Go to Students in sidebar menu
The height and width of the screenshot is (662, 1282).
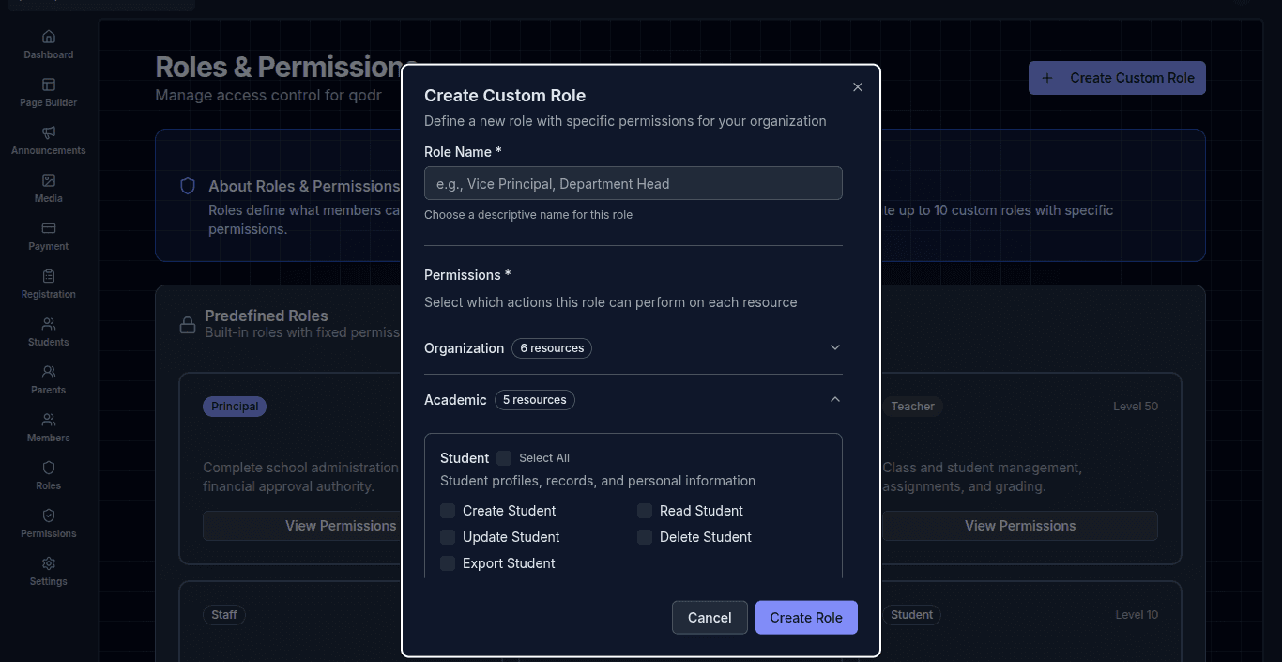(x=49, y=331)
